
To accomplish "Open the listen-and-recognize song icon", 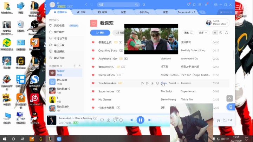I will click(x=144, y=5).
